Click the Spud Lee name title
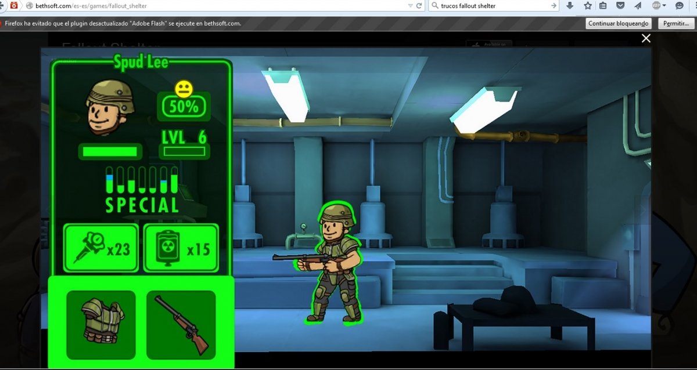 (x=141, y=61)
